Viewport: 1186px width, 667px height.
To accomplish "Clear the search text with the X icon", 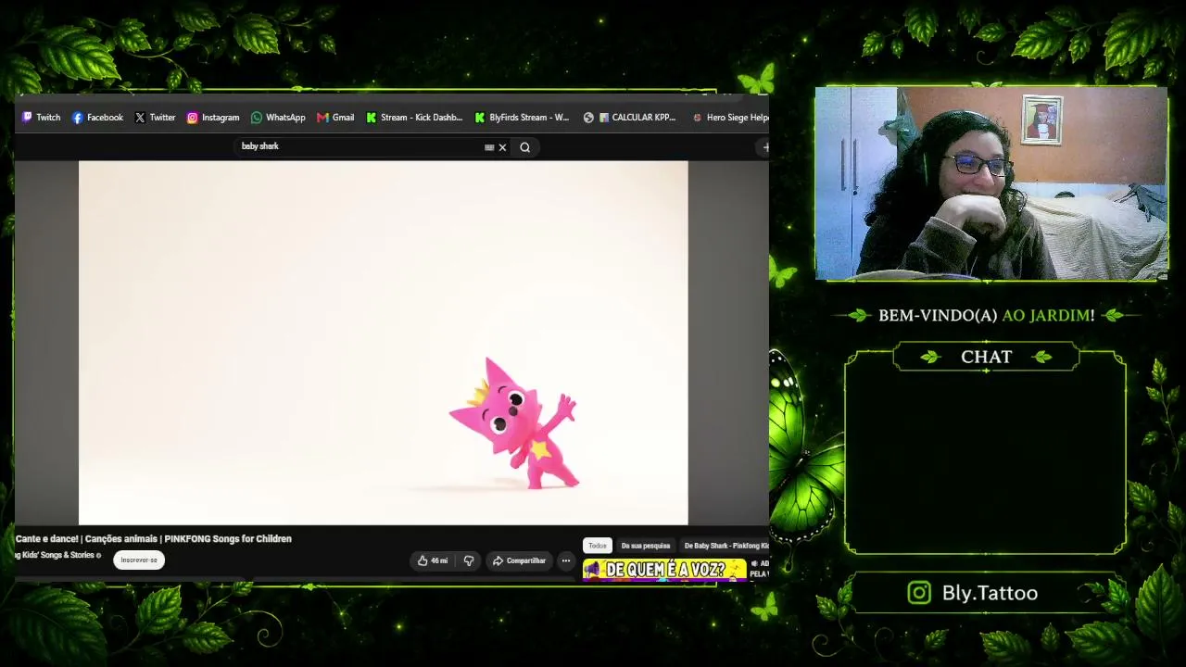I will click(x=503, y=147).
